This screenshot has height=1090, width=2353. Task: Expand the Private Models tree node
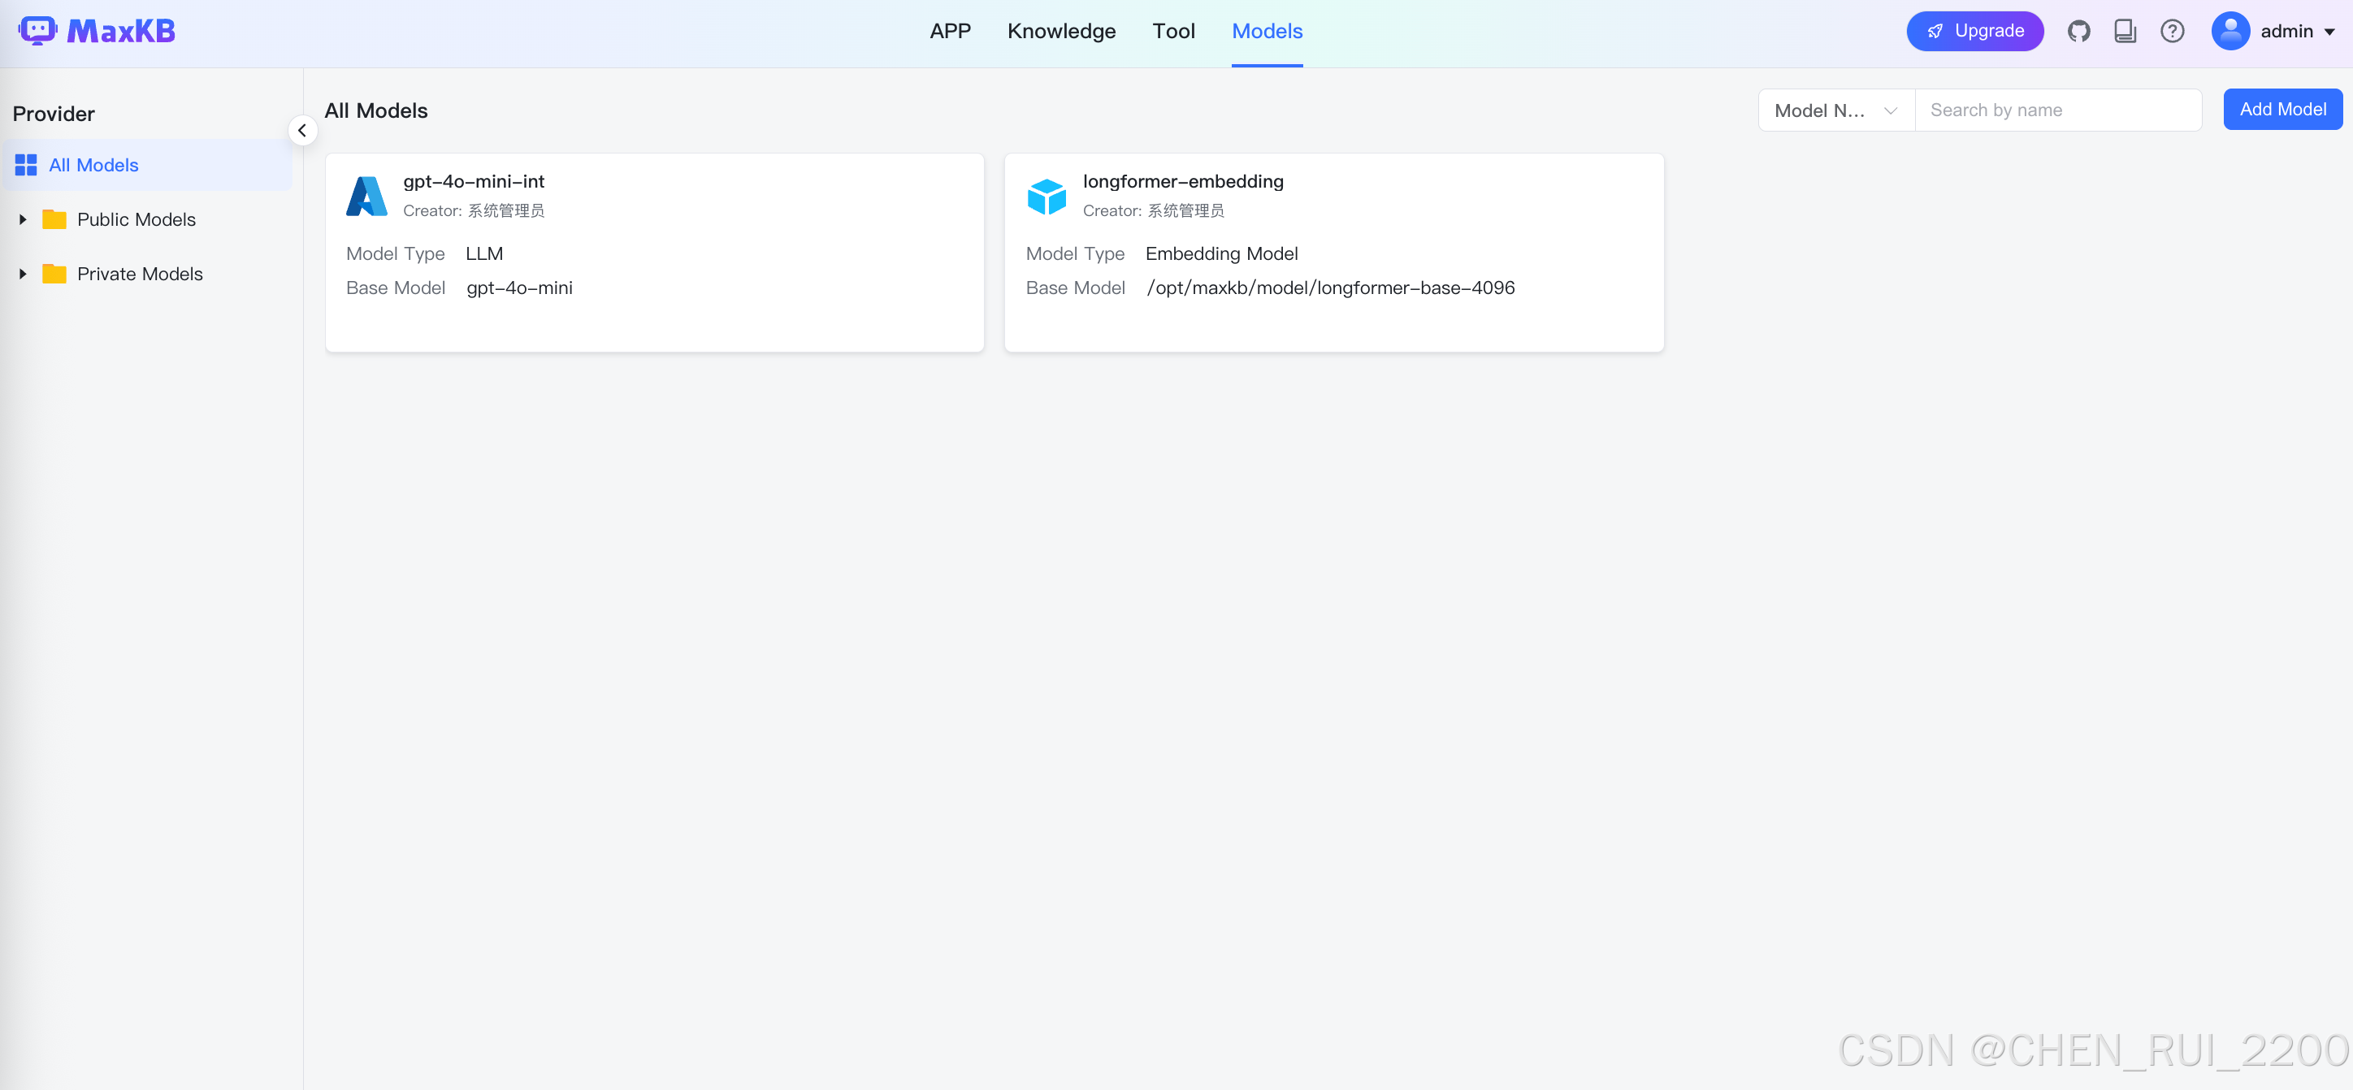pyautogui.click(x=23, y=274)
